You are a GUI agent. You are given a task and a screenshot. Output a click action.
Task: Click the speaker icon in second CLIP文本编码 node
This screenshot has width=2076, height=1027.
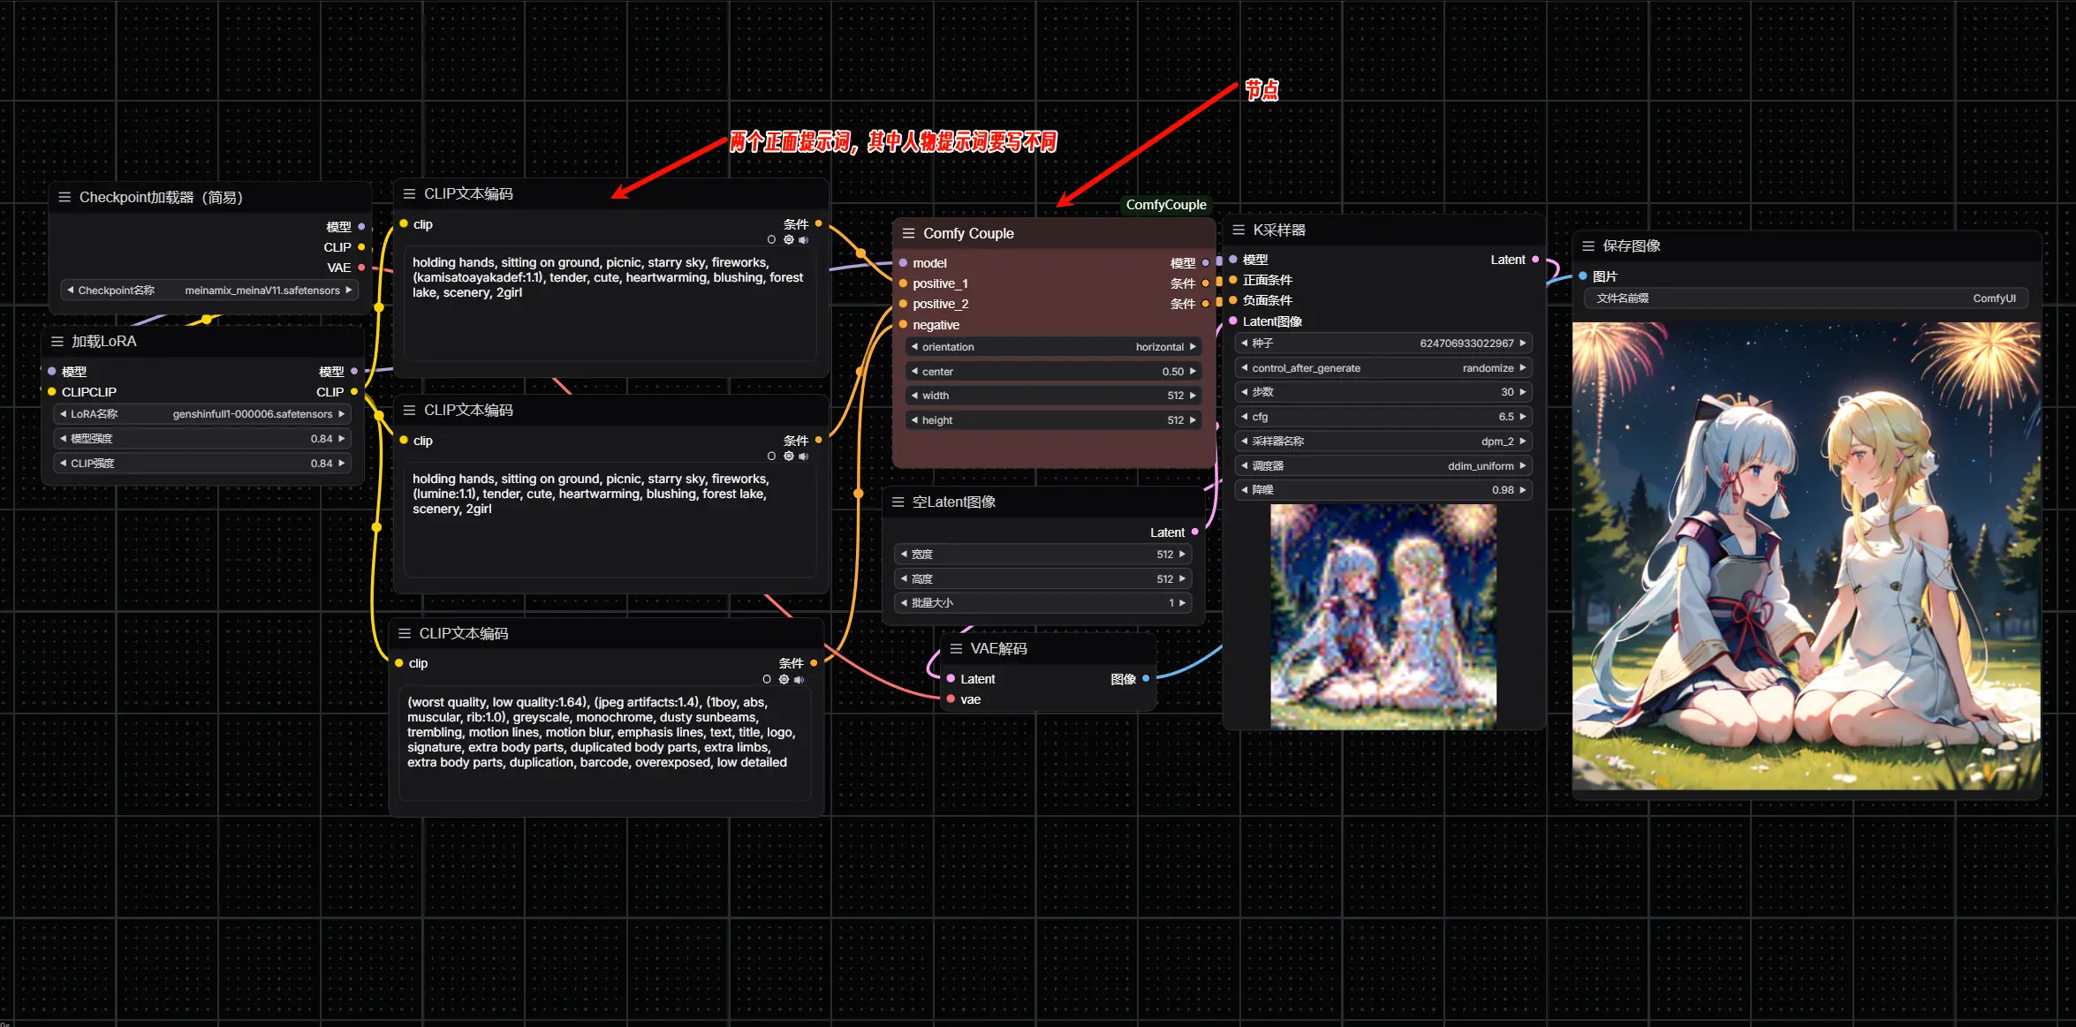coord(803,457)
